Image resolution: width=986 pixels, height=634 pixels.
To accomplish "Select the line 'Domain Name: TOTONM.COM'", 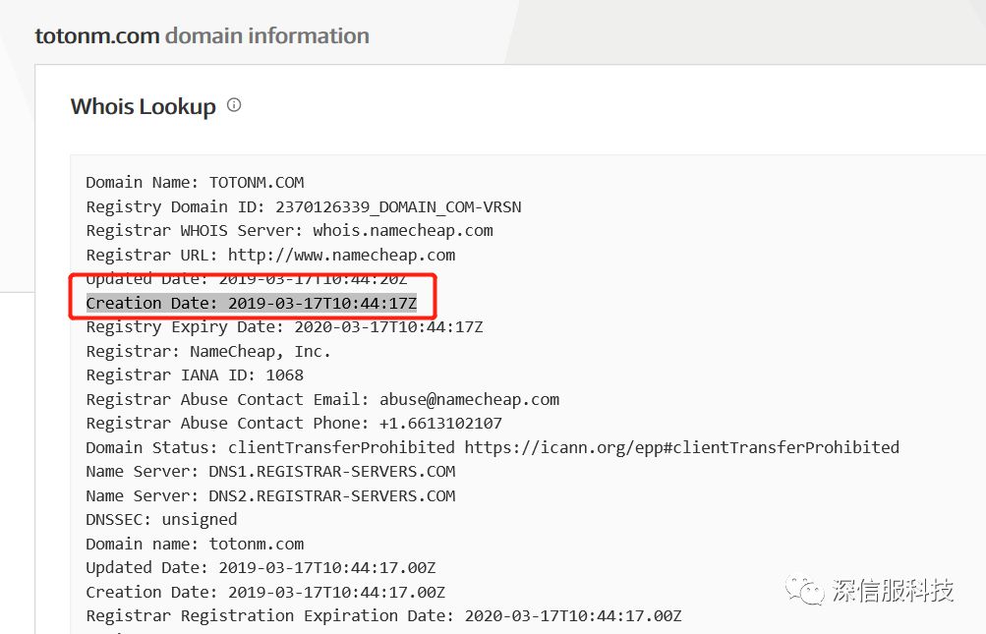I will [x=195, y=183].
